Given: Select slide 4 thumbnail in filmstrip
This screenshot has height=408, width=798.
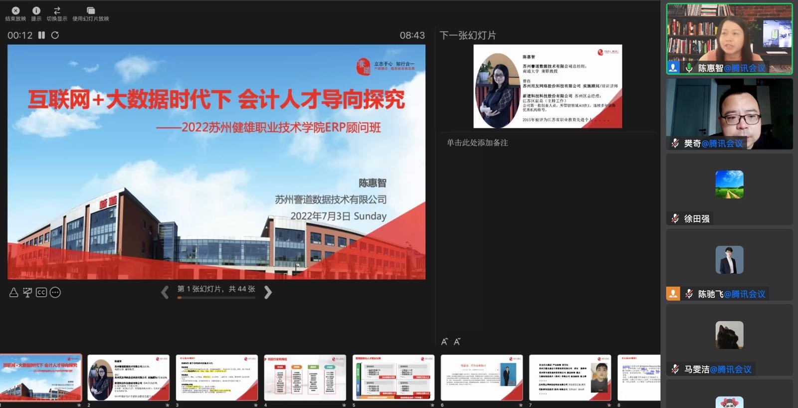Looking at the screenshot, I should click(305, 378).
